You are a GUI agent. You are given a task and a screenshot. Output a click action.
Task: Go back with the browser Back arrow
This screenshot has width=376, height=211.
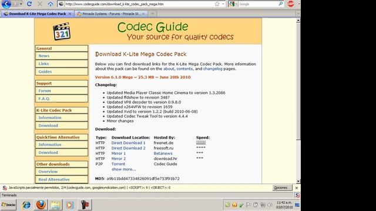6,4
